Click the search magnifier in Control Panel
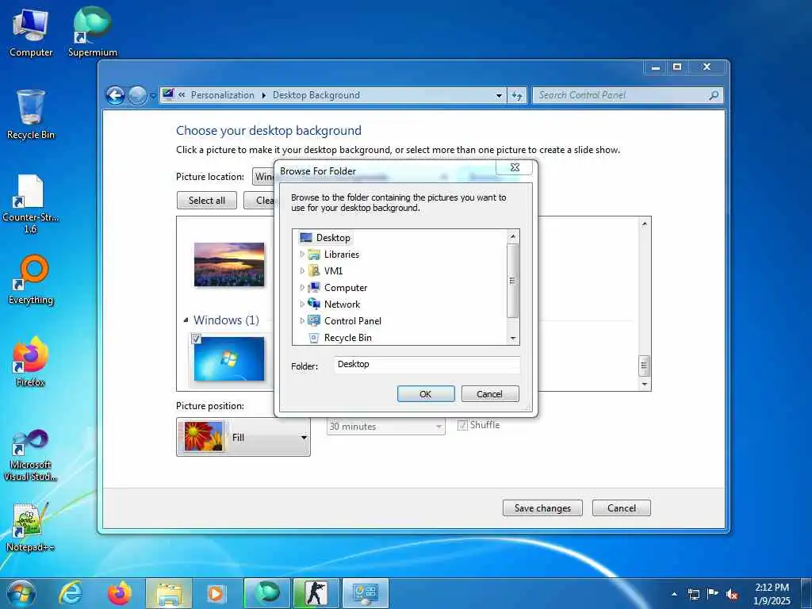 714,95
